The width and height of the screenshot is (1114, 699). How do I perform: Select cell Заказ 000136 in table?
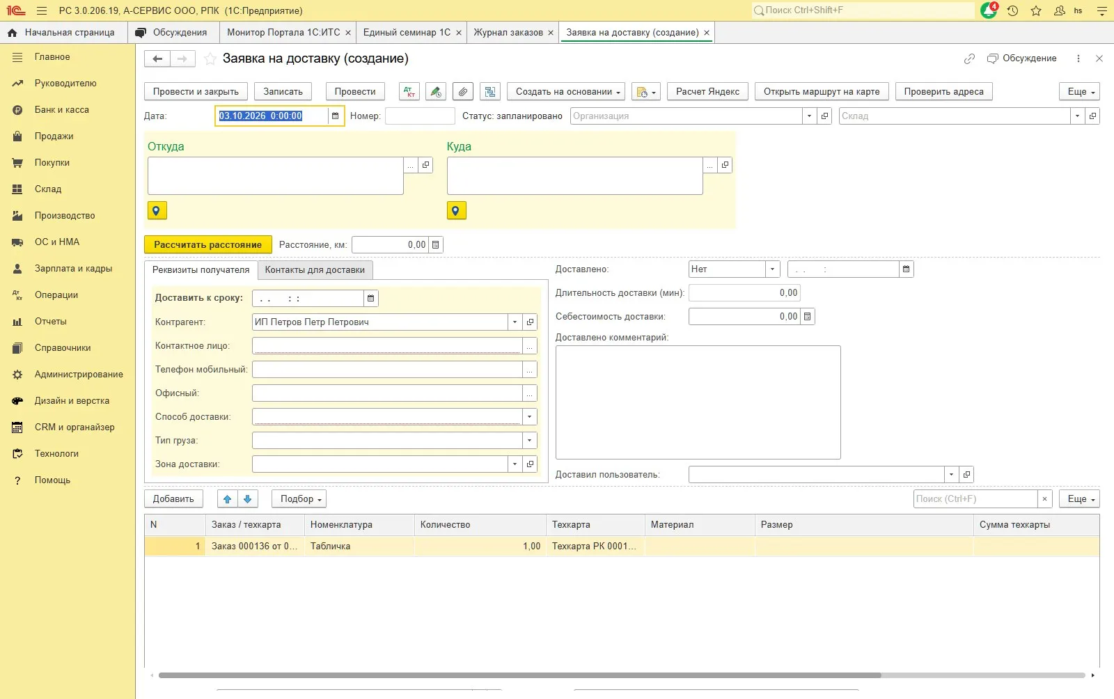tap(255, 547)
